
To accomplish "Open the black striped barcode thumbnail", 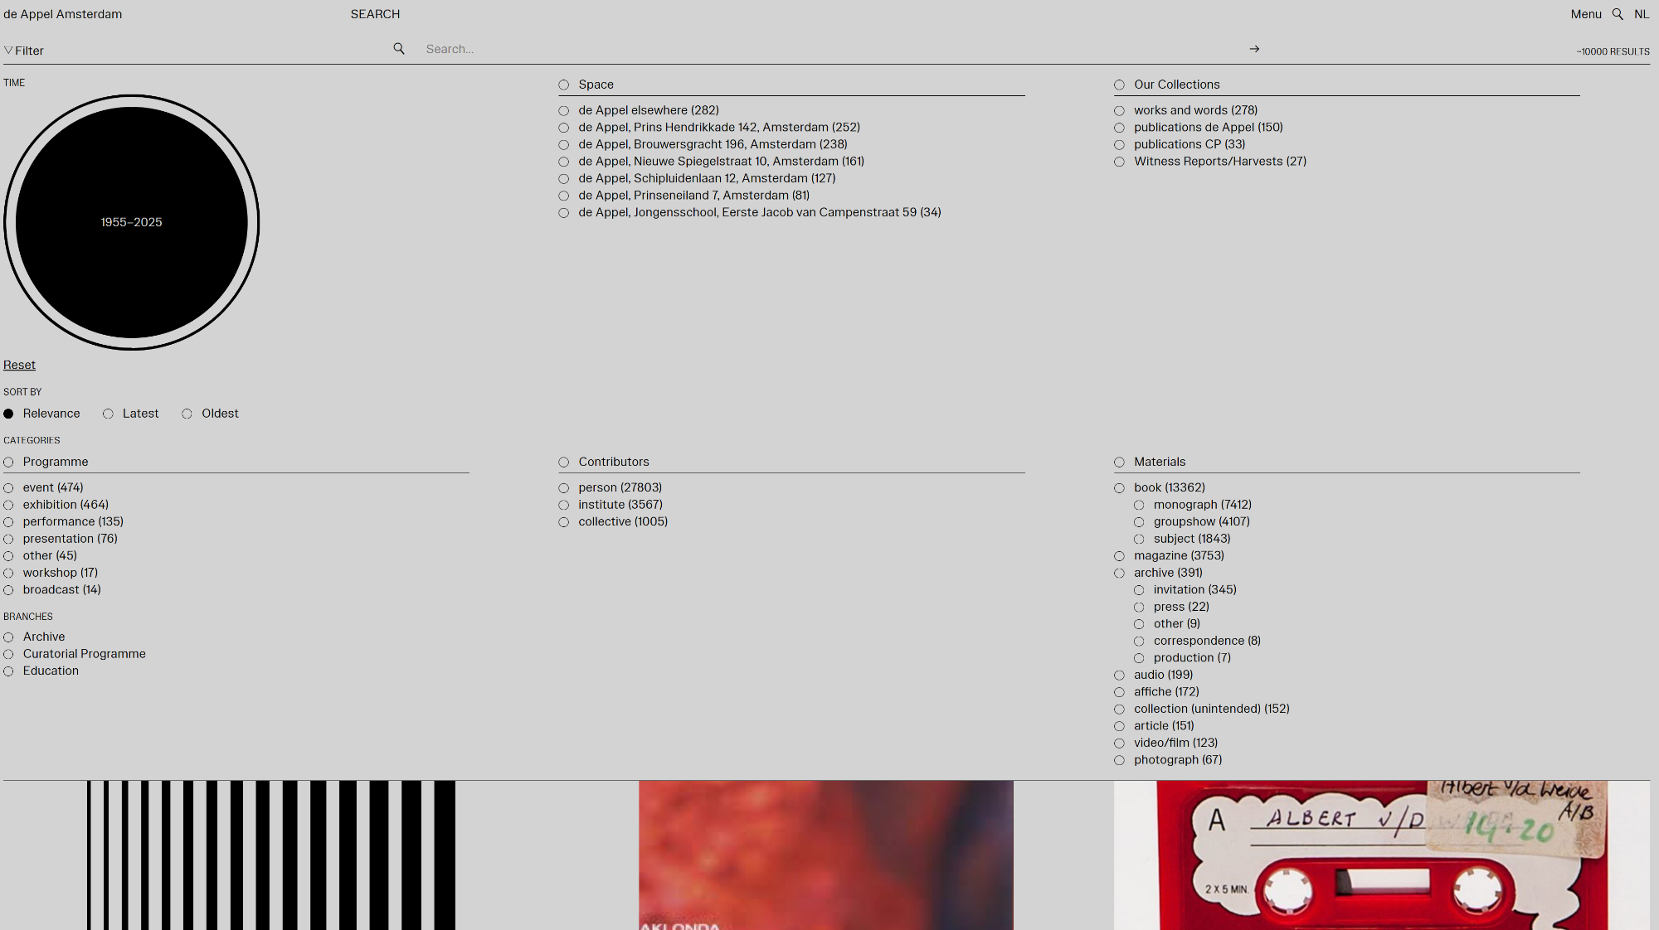I will [x=271, y=855].
